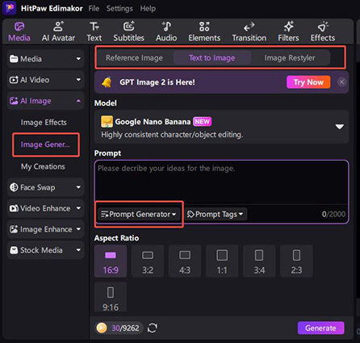The width and height of the screenshot is (360, 343).
Task: Switch to the Reference Image tab
Action: (134, 58)
